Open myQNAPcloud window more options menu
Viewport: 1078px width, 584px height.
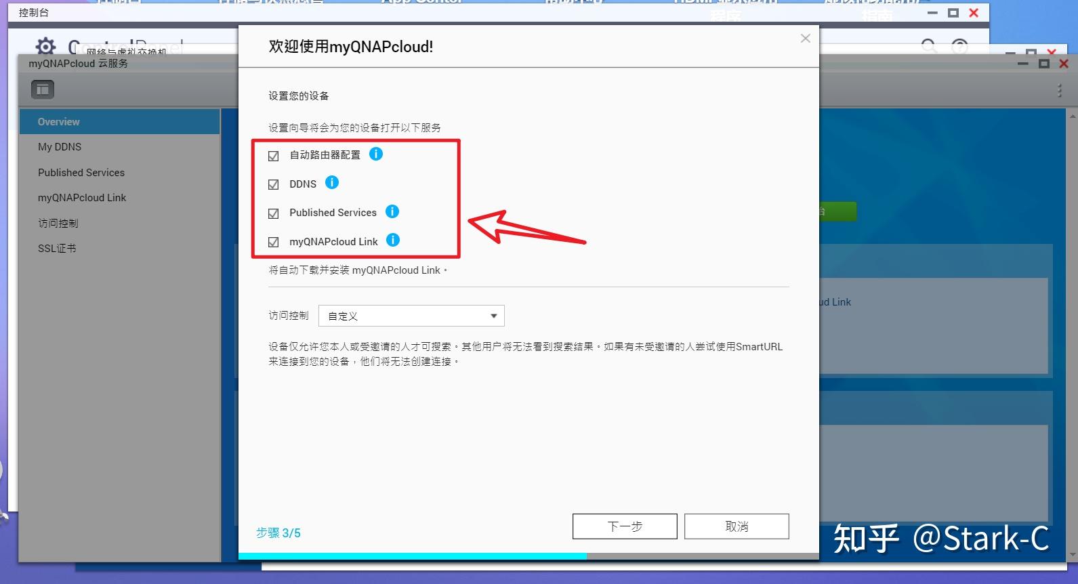point(1060,90)
